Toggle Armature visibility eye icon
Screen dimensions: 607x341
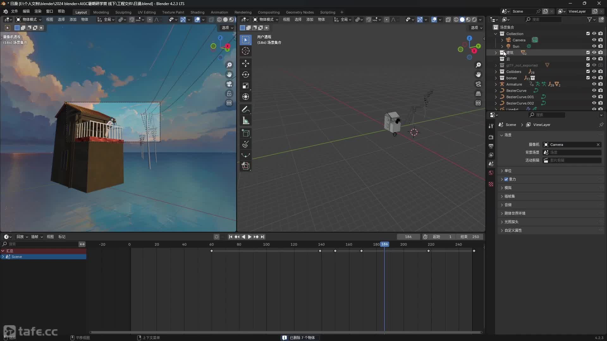tap(594, 84)
